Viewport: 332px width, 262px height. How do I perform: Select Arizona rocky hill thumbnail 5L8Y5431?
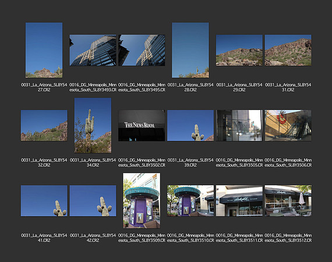288,50
